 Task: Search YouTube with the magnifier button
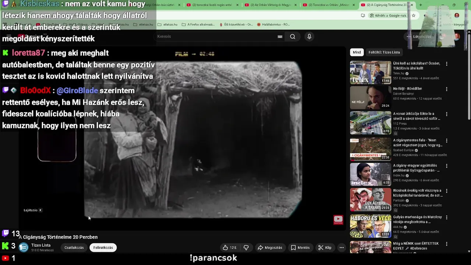tap(293, 36)
